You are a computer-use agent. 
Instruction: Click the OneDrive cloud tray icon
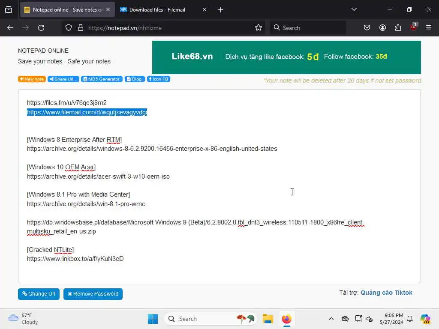[345, 319]
